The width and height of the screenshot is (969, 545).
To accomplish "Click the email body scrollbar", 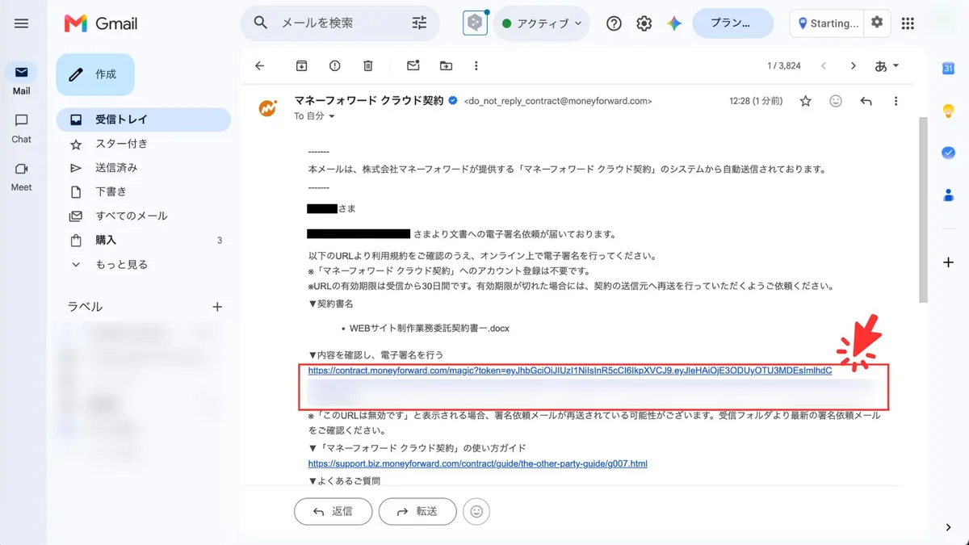I will pyautogui.click(x=923, y=210).
